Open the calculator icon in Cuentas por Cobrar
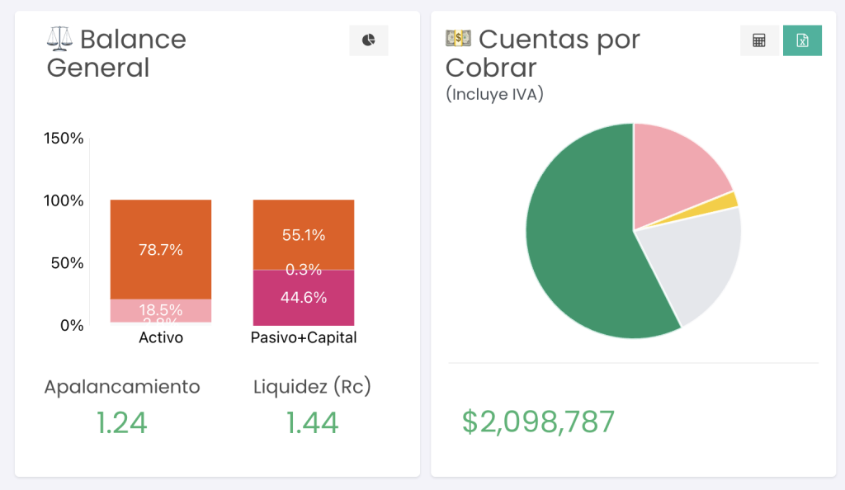The width and height of the screenshot is (845, 490). point(759,40)
